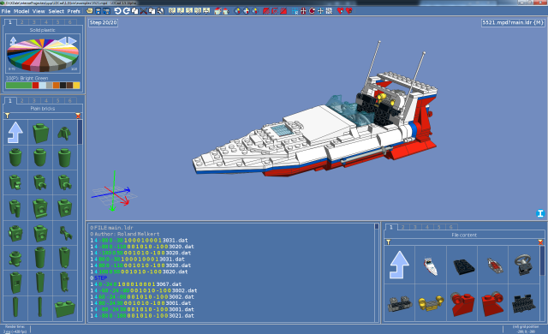This screenshot has width=548, height=334.
Task: Click the open file folder icon
Action: click(x=89, y=11)
